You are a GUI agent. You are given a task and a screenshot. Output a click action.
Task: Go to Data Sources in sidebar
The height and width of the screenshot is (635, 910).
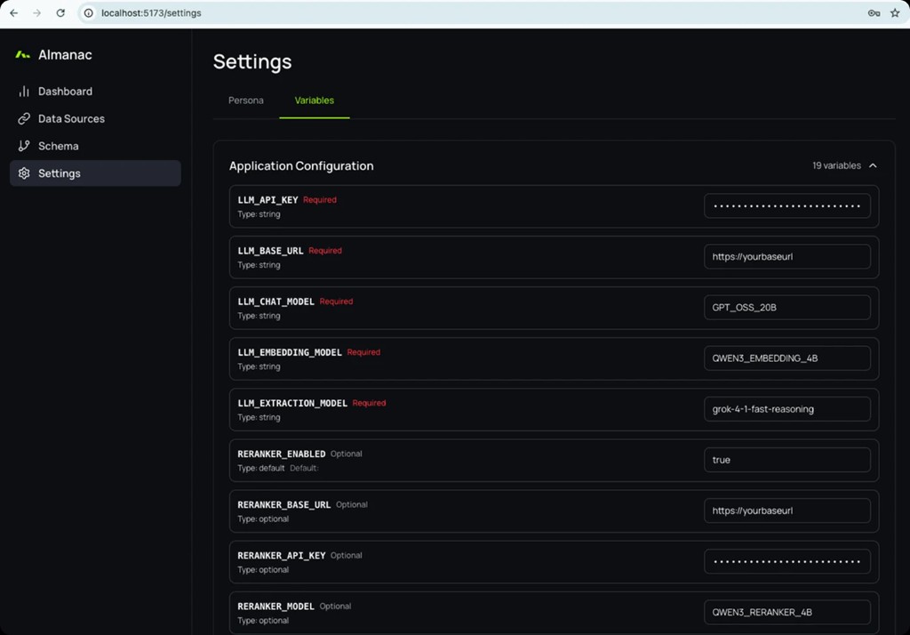pyautogui.click(x=95, y=118)
